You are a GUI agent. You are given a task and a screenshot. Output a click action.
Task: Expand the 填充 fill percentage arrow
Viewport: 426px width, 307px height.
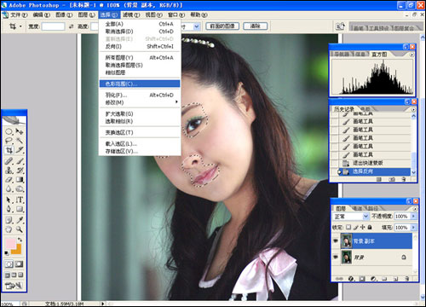coord(413,228)
